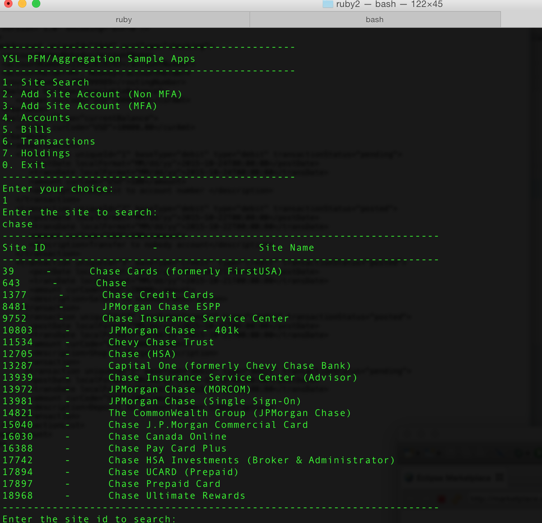This screenshot has height=523, width=542.
Task: Switch to the ruby tab
Action: coord(124,19)
